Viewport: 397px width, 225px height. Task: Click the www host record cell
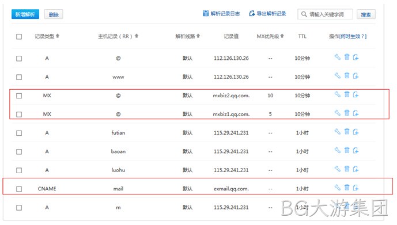[x=118, y=77]
